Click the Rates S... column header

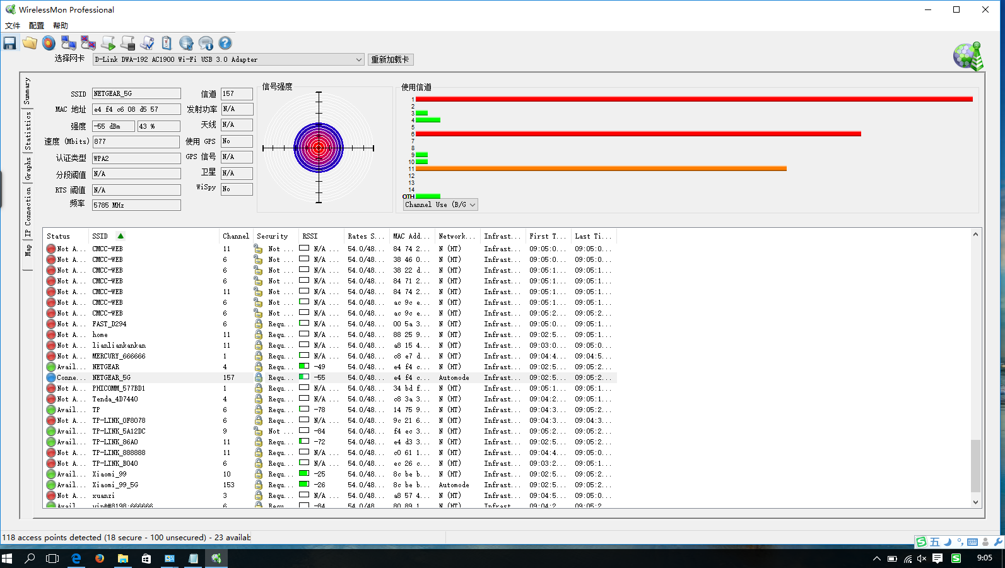[367, 236]
